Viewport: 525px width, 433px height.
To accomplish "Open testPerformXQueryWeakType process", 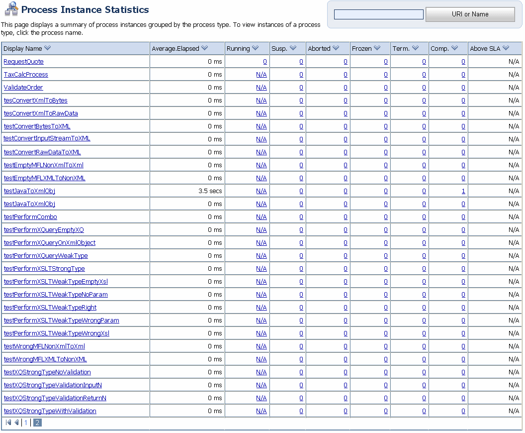I will 46,256.
